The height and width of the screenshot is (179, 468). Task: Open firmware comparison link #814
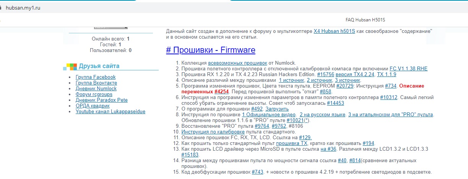tap(355, 161)
